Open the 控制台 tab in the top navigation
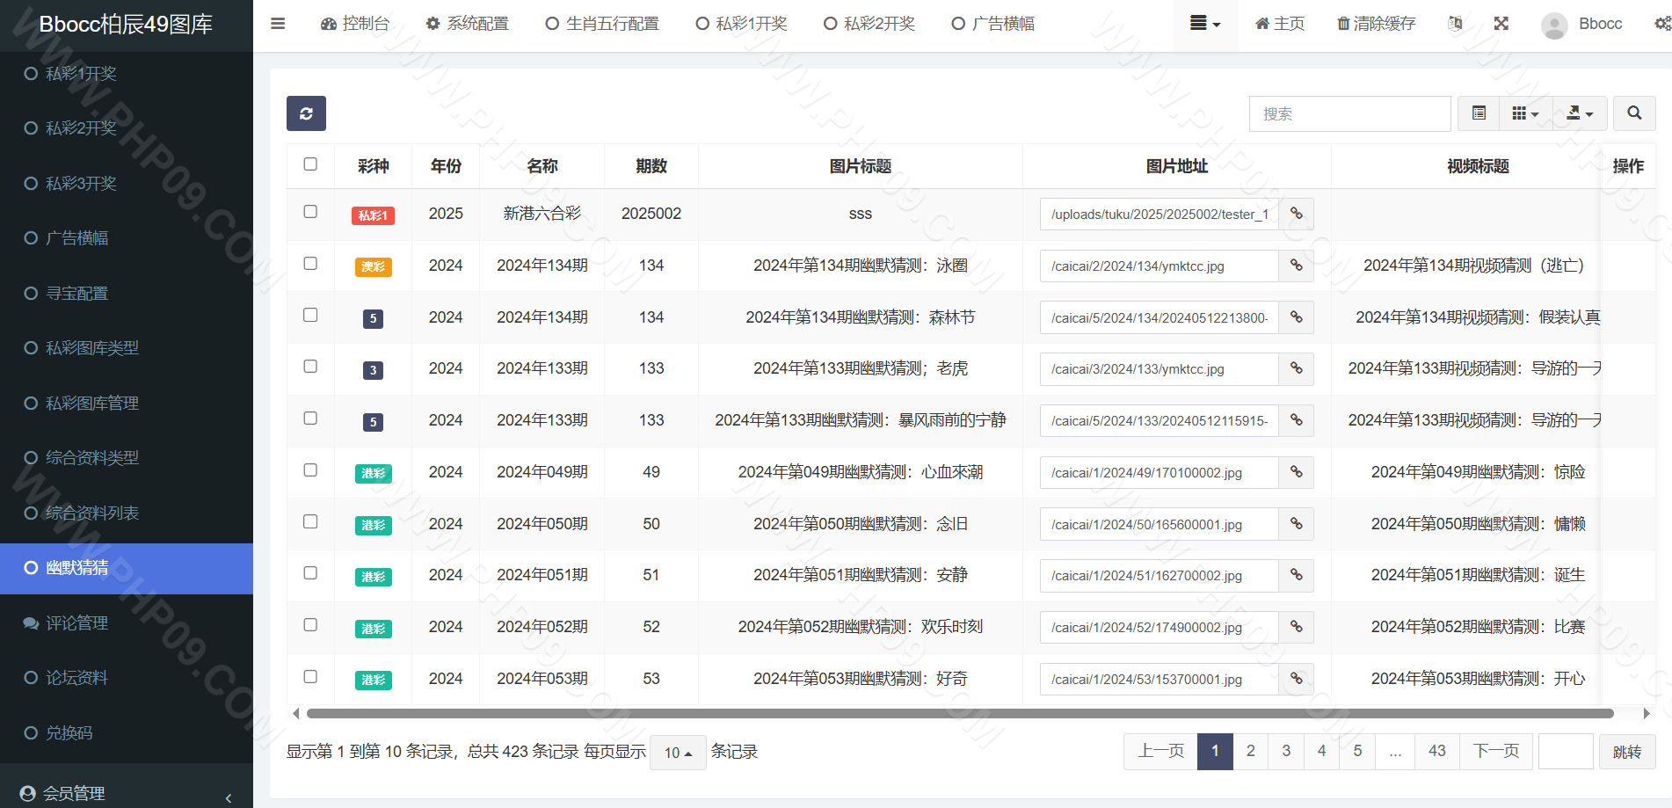 click(355, 24)
